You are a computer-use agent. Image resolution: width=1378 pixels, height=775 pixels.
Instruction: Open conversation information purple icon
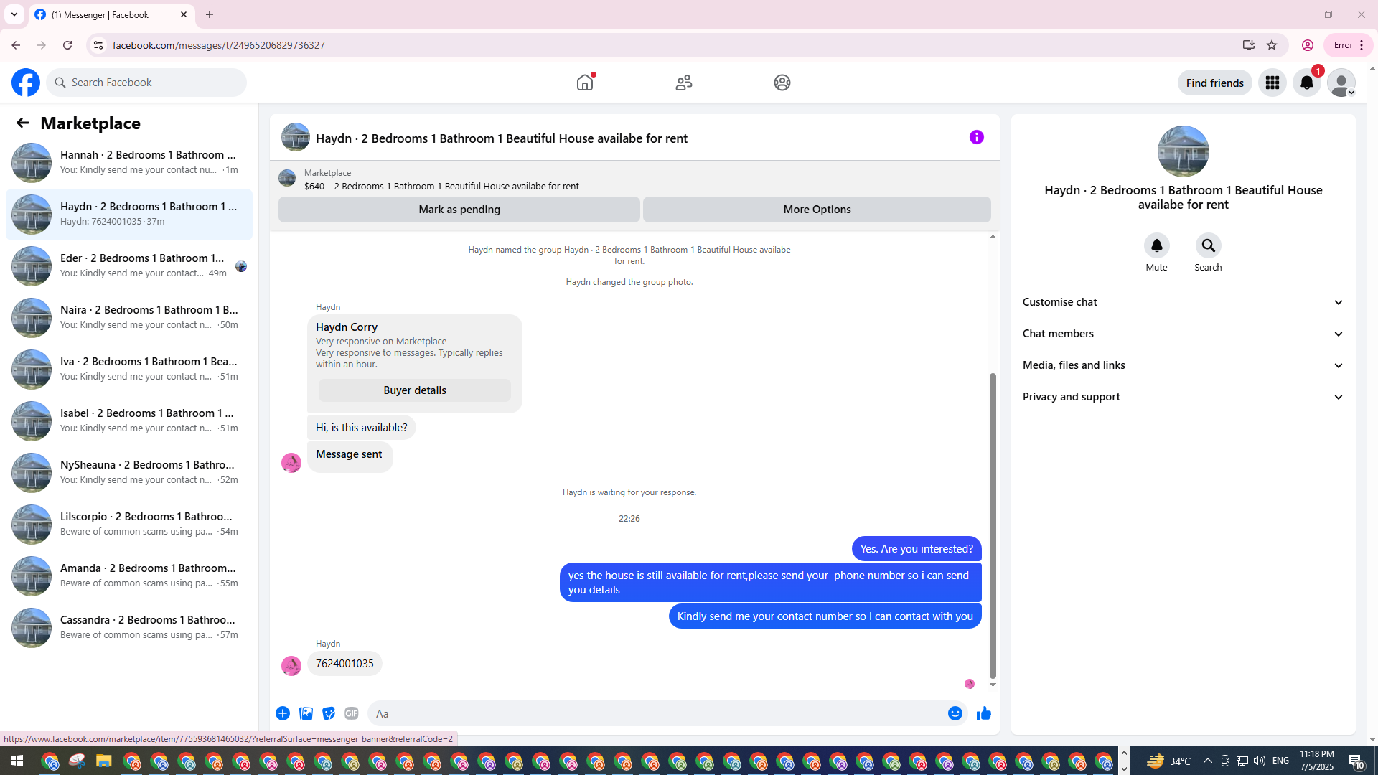[976, 137]
